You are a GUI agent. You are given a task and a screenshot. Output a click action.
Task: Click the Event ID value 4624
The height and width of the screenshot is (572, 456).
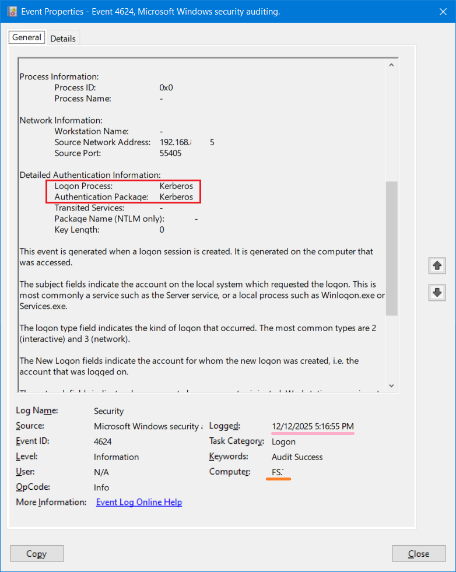(103, 442)
